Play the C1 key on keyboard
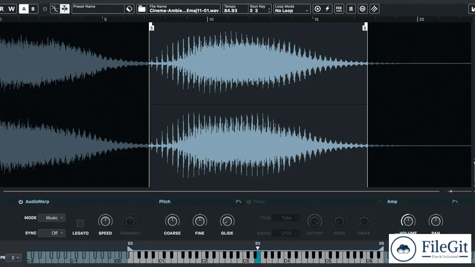This screenshot has width=475, height=267. pyautogui.click(x=162, y=261)
